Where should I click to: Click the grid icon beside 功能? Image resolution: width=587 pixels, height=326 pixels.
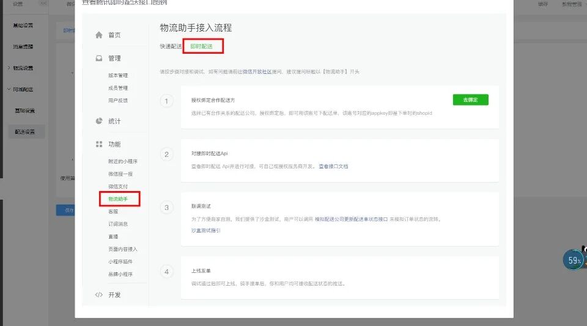99,144
